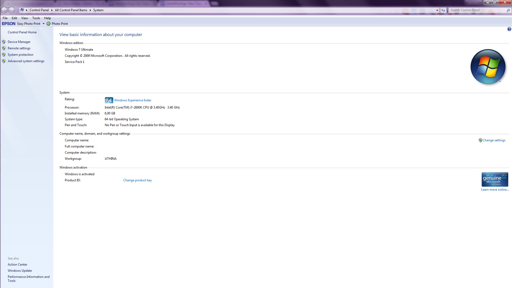
Task: Click the magnifier in Search Control Panel
Action: 508,10
